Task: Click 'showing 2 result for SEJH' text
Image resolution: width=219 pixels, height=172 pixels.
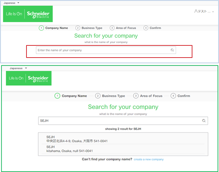Action: pyautogui.click(x=123, y=129)
